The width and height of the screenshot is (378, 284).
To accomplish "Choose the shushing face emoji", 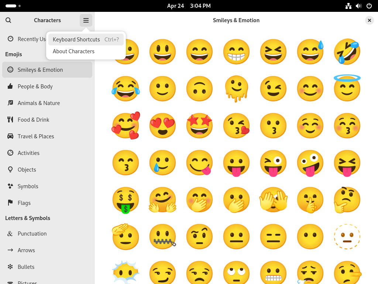I will point(310,199).
